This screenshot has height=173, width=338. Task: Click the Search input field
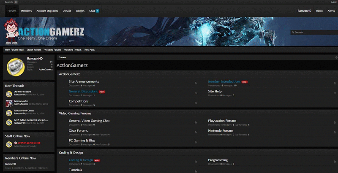point(314,32)
